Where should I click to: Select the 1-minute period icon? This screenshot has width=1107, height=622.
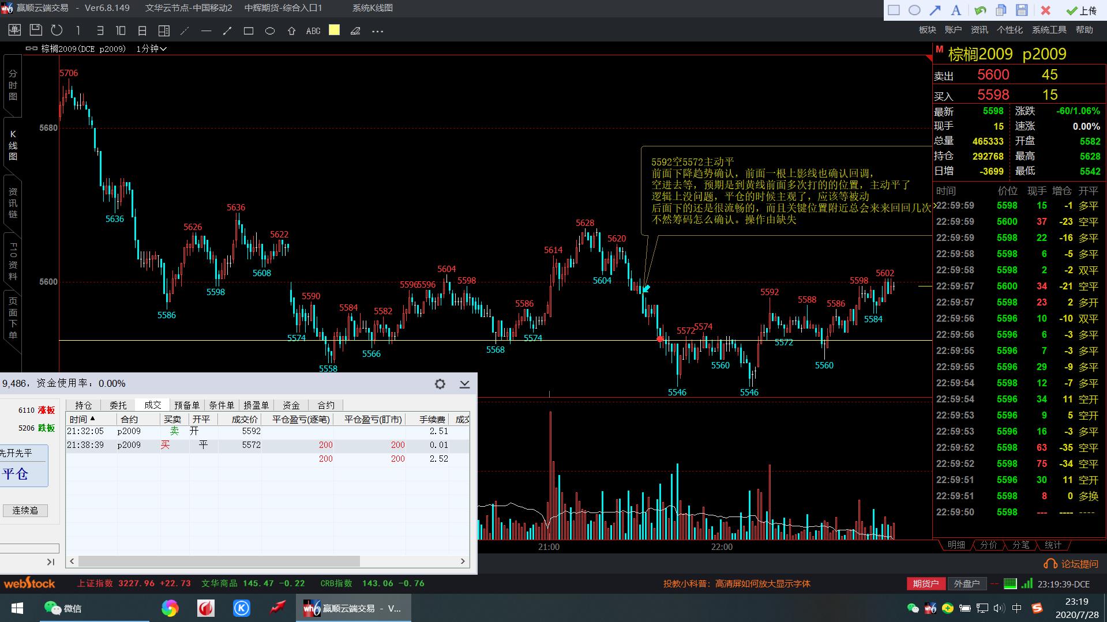point(78,31)
